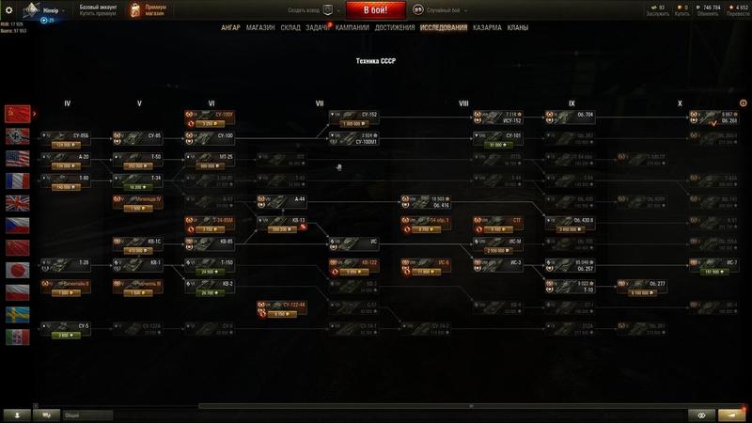Click the red В бой! button
The width and height of the screenshot is (752, 423).
pyautogui.click(x=375, y=10)
